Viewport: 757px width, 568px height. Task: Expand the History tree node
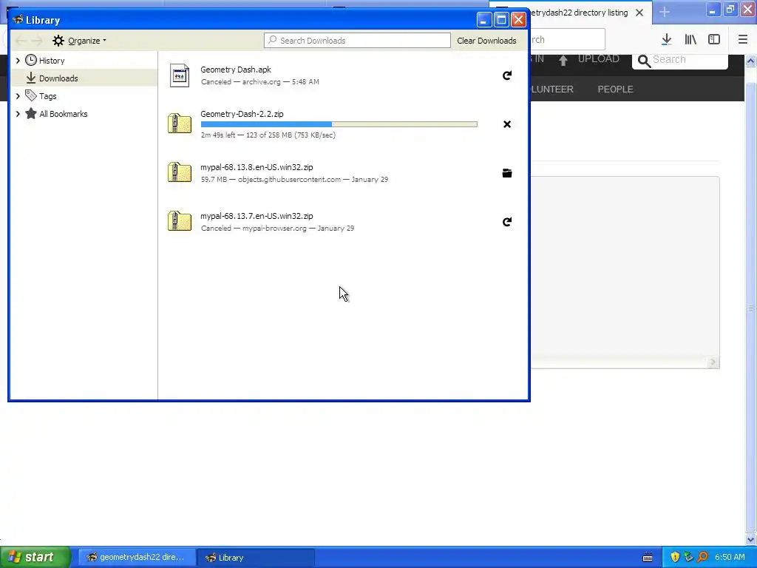(x=18, y=61)
